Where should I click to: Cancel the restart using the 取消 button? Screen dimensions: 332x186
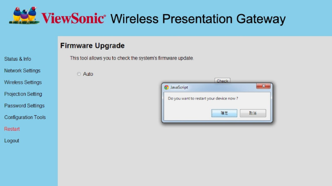point(253,113)
